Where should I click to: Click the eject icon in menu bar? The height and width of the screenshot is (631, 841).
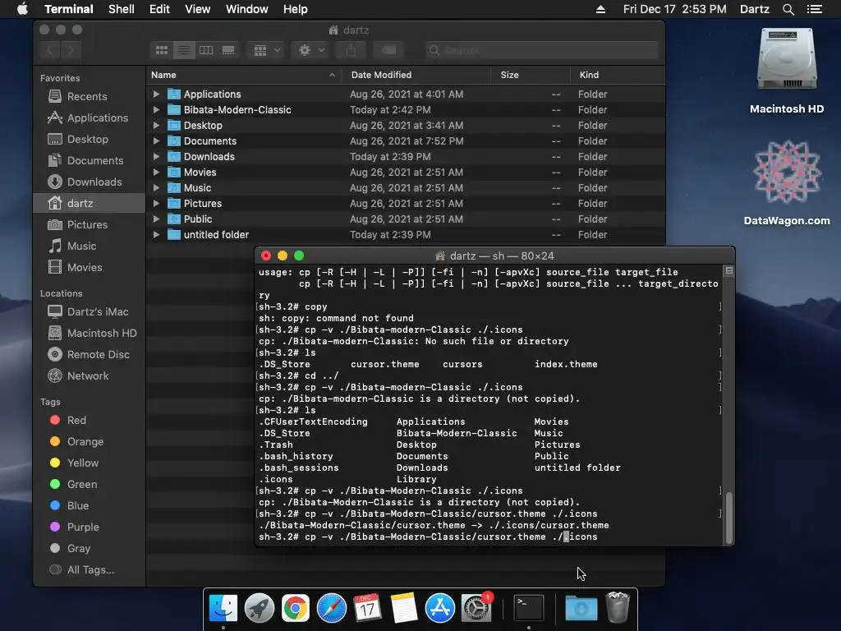[x=600, y=9]
